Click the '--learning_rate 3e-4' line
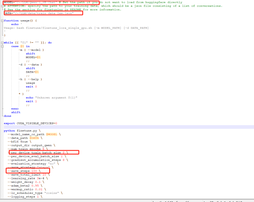The image size is (254, 202). [x=28, y=179]
